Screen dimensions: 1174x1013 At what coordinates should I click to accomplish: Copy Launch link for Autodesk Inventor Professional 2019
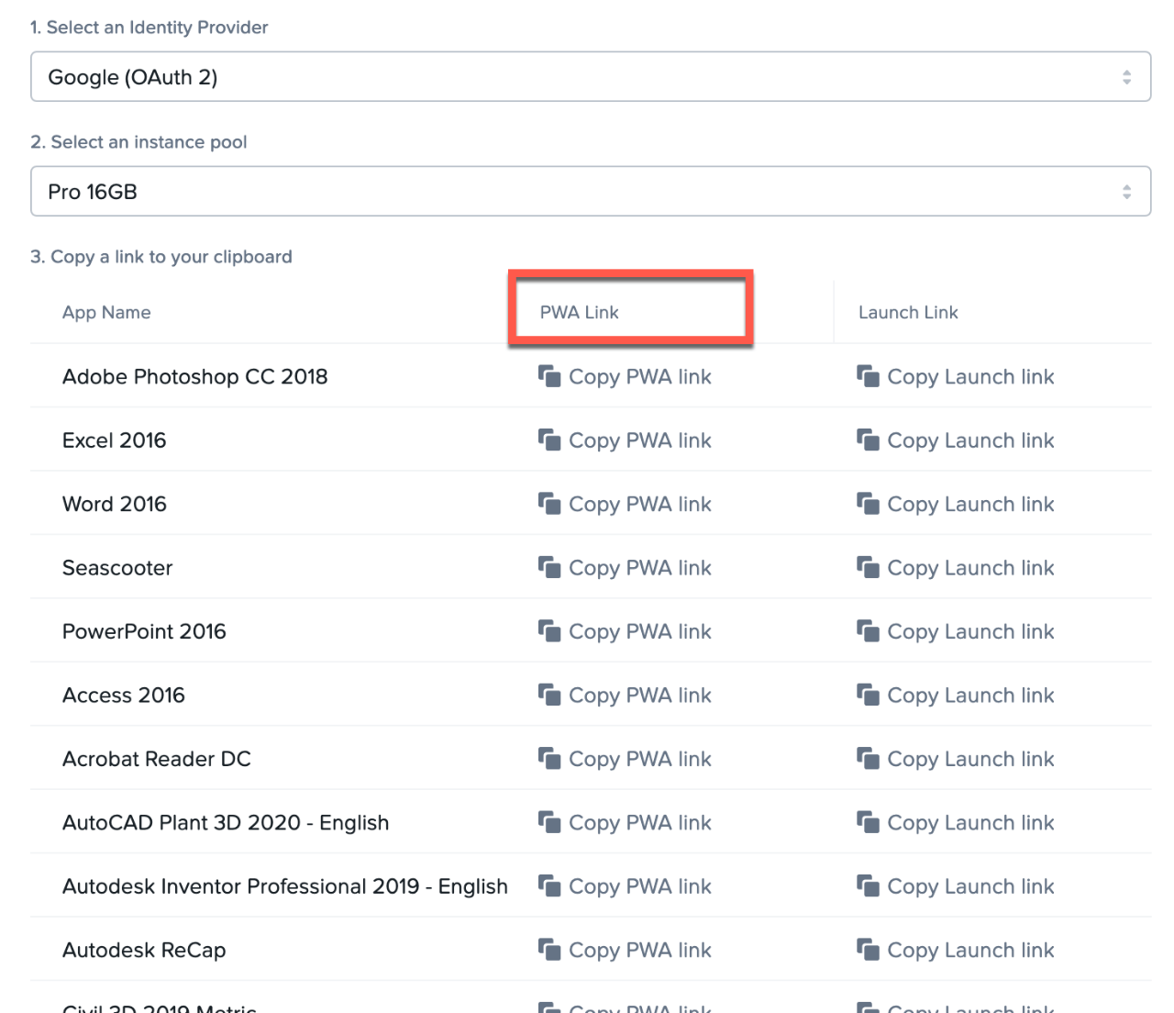pyautogui.click(x=969, y=886)
